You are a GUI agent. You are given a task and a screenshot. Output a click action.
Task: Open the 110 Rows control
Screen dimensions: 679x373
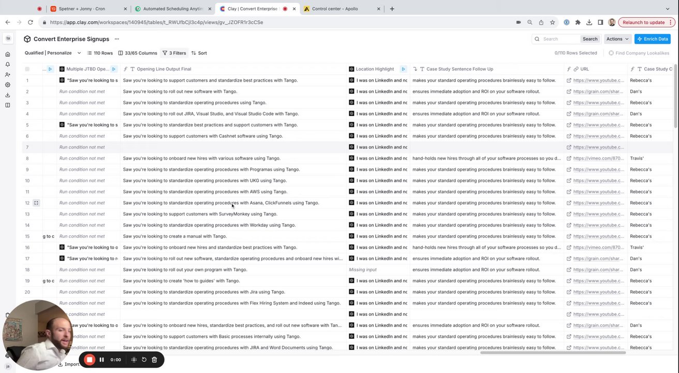(99, 53)
